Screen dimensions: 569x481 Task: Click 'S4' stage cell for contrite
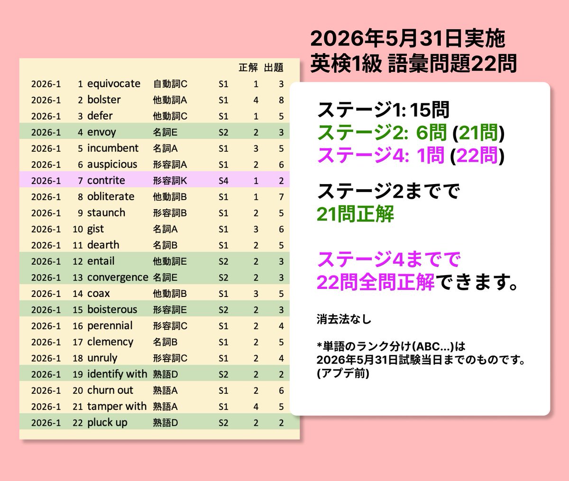(x=223, y=181)
